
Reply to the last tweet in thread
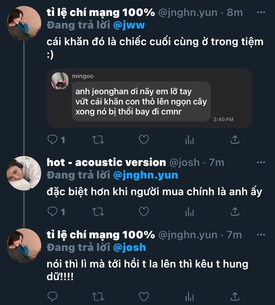[x=52, y=296]
